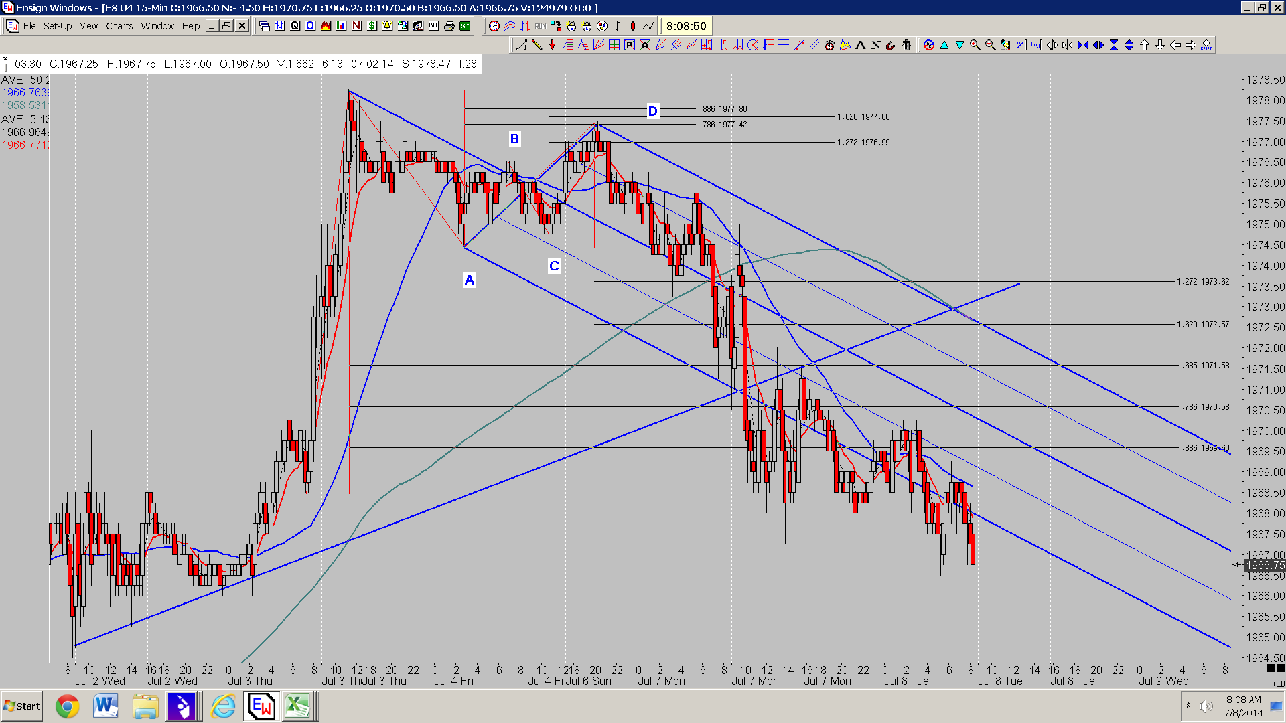Image resolution: width=1286 pixels, height=723 pixels.
Task: Click the Windows Start button
Action: tap(22, 706)
